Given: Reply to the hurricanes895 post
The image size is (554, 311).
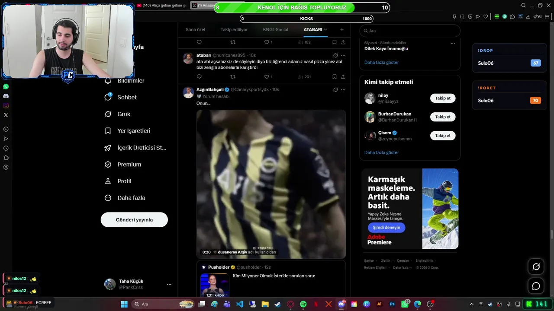Looking at the screenshot, I should click(199, 76).
